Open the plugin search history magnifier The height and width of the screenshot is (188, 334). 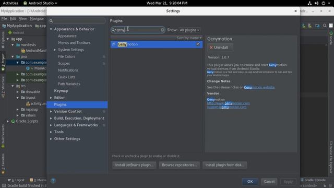[114, 30]
